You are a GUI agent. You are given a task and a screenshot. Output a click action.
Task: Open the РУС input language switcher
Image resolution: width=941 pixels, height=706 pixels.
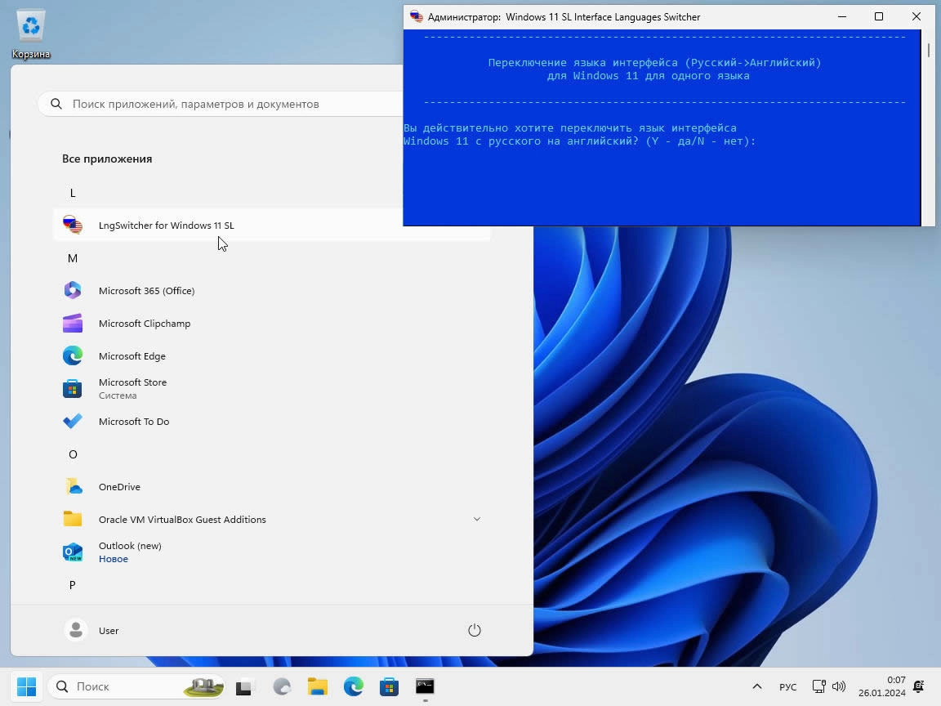(787, 686)
